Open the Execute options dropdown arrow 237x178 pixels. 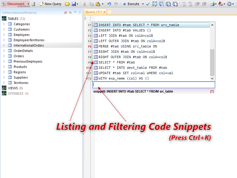[x=143, y=4]
